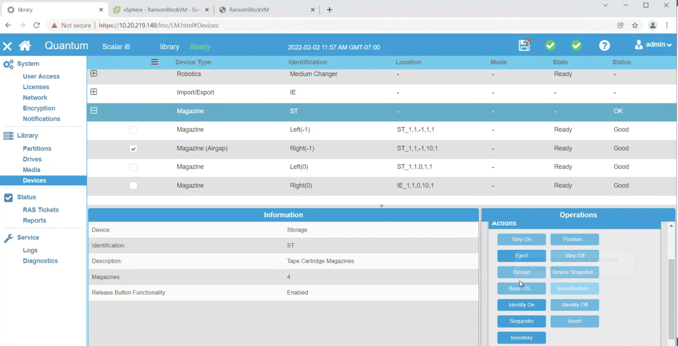
Task: Click the Inventory button
Action: coord(521,338)
